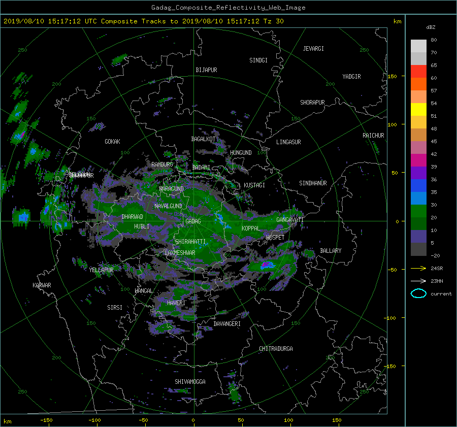Click the white 23MN arrow icon
The image size is (457, 427).
418,281
